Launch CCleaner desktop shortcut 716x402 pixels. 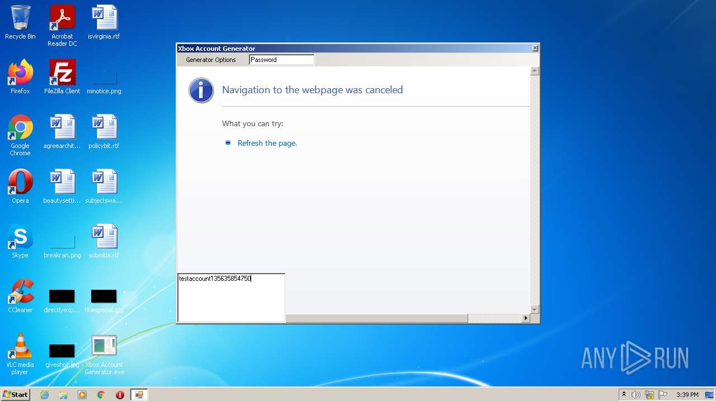[x=20, y=296]
